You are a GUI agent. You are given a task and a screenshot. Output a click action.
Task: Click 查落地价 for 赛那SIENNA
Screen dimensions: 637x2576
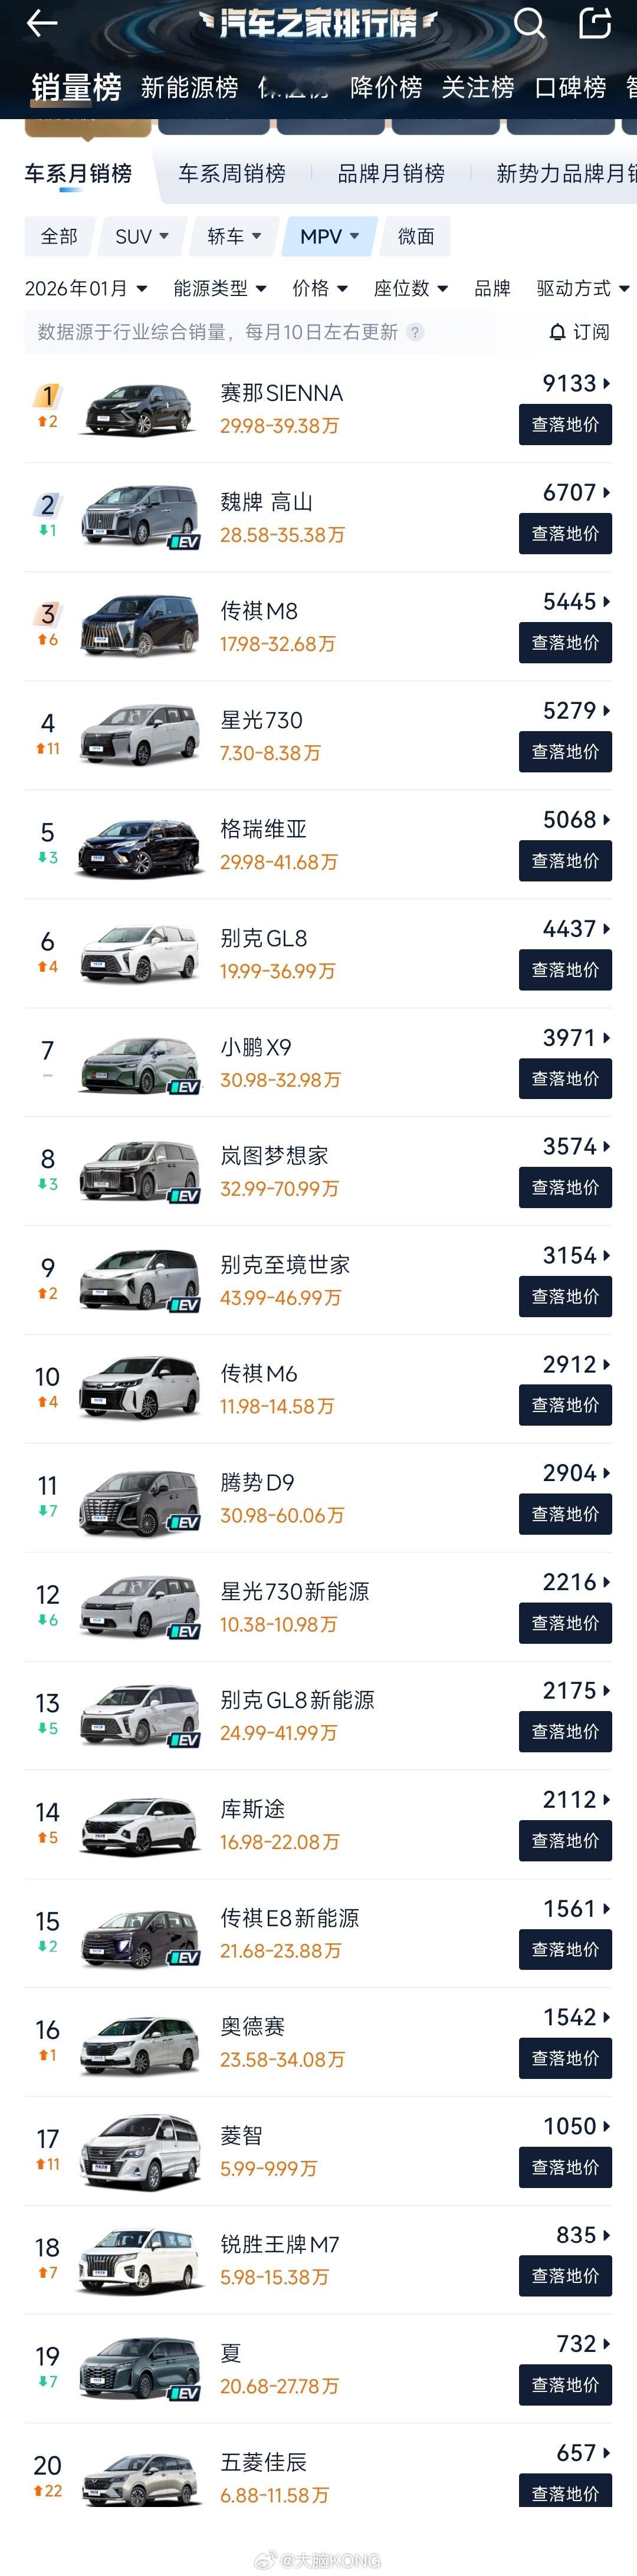click(565, 425)
